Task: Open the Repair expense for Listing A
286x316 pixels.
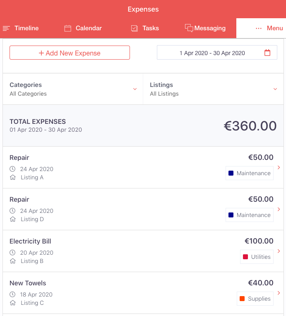Action: coord(143,167)
